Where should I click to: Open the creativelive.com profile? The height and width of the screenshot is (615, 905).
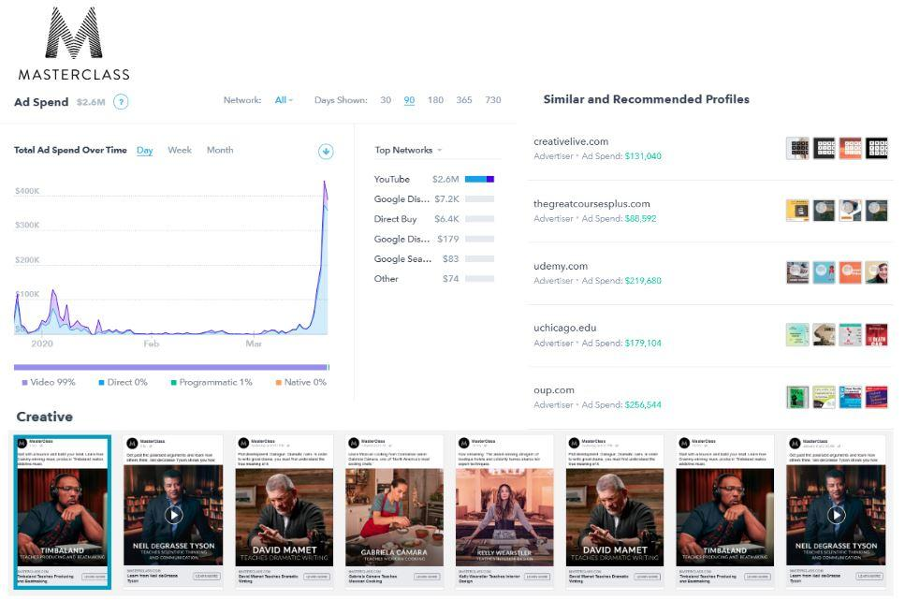click(x=571, y=141)
